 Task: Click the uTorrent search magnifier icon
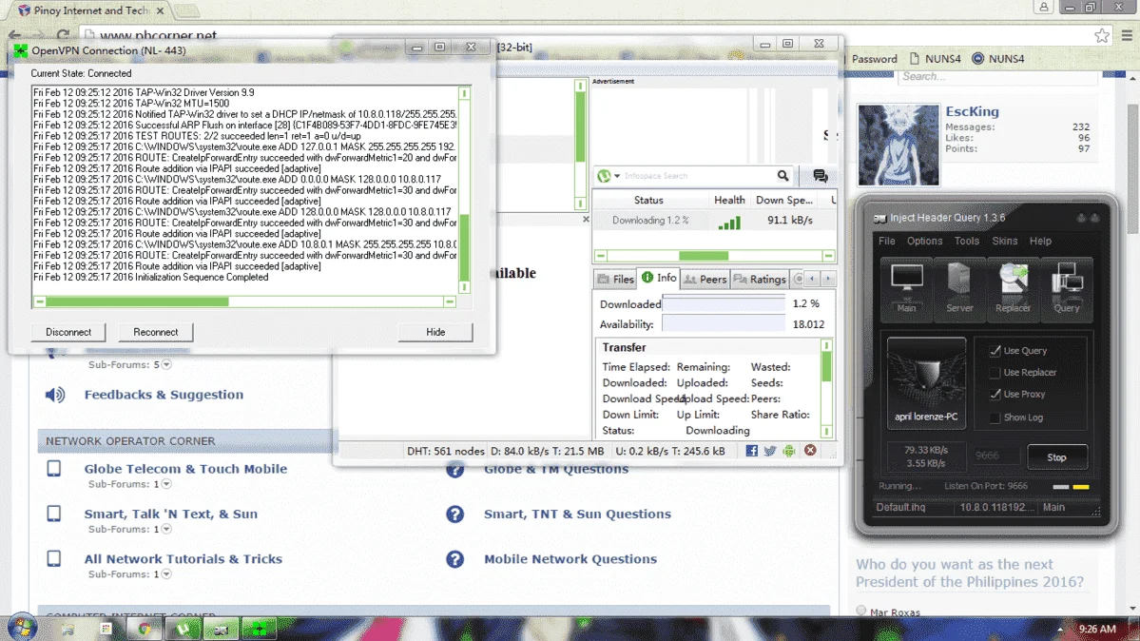pyautogui.click(x=783, y=175)
